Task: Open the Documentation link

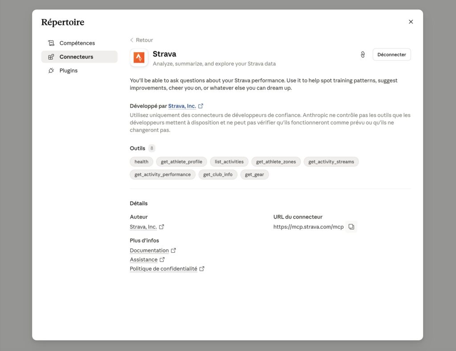Action: click(149, 250)
